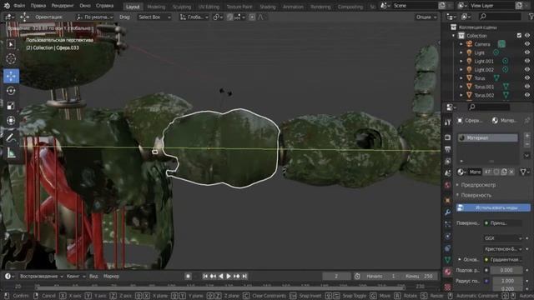This screenshot has height=300, width=534.
Task: Open the Scene properties tab icon
Action: [x=448, y=173]
